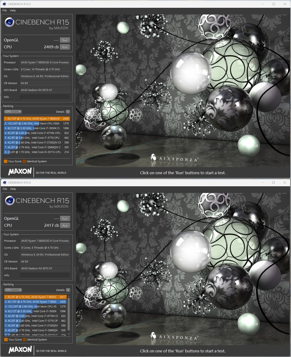The image size is (291, 357).
Task: Run the OpenGL test in the 2417 cb window
Action: tap(65, 219)
